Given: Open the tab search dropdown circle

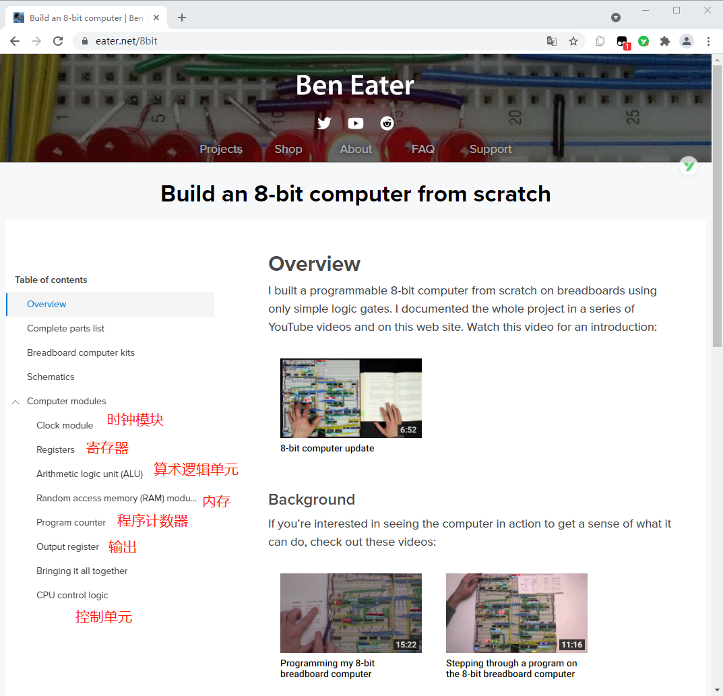Looking at the screenshot, I should [x=616, y=18].
